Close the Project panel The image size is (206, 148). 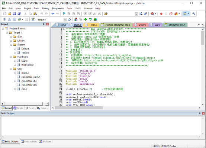point(48,24)
